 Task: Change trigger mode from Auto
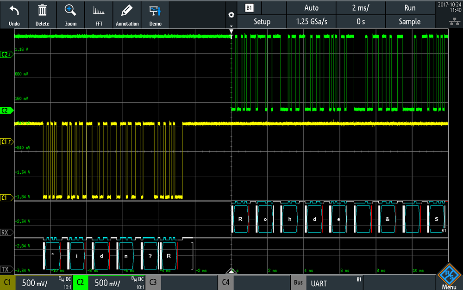[x=311, y=8]
